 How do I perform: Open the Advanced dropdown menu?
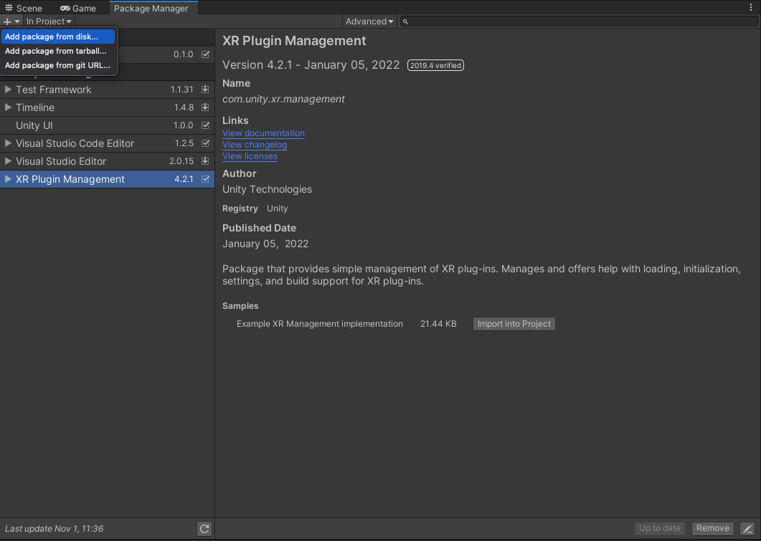(x=369, y=21)
